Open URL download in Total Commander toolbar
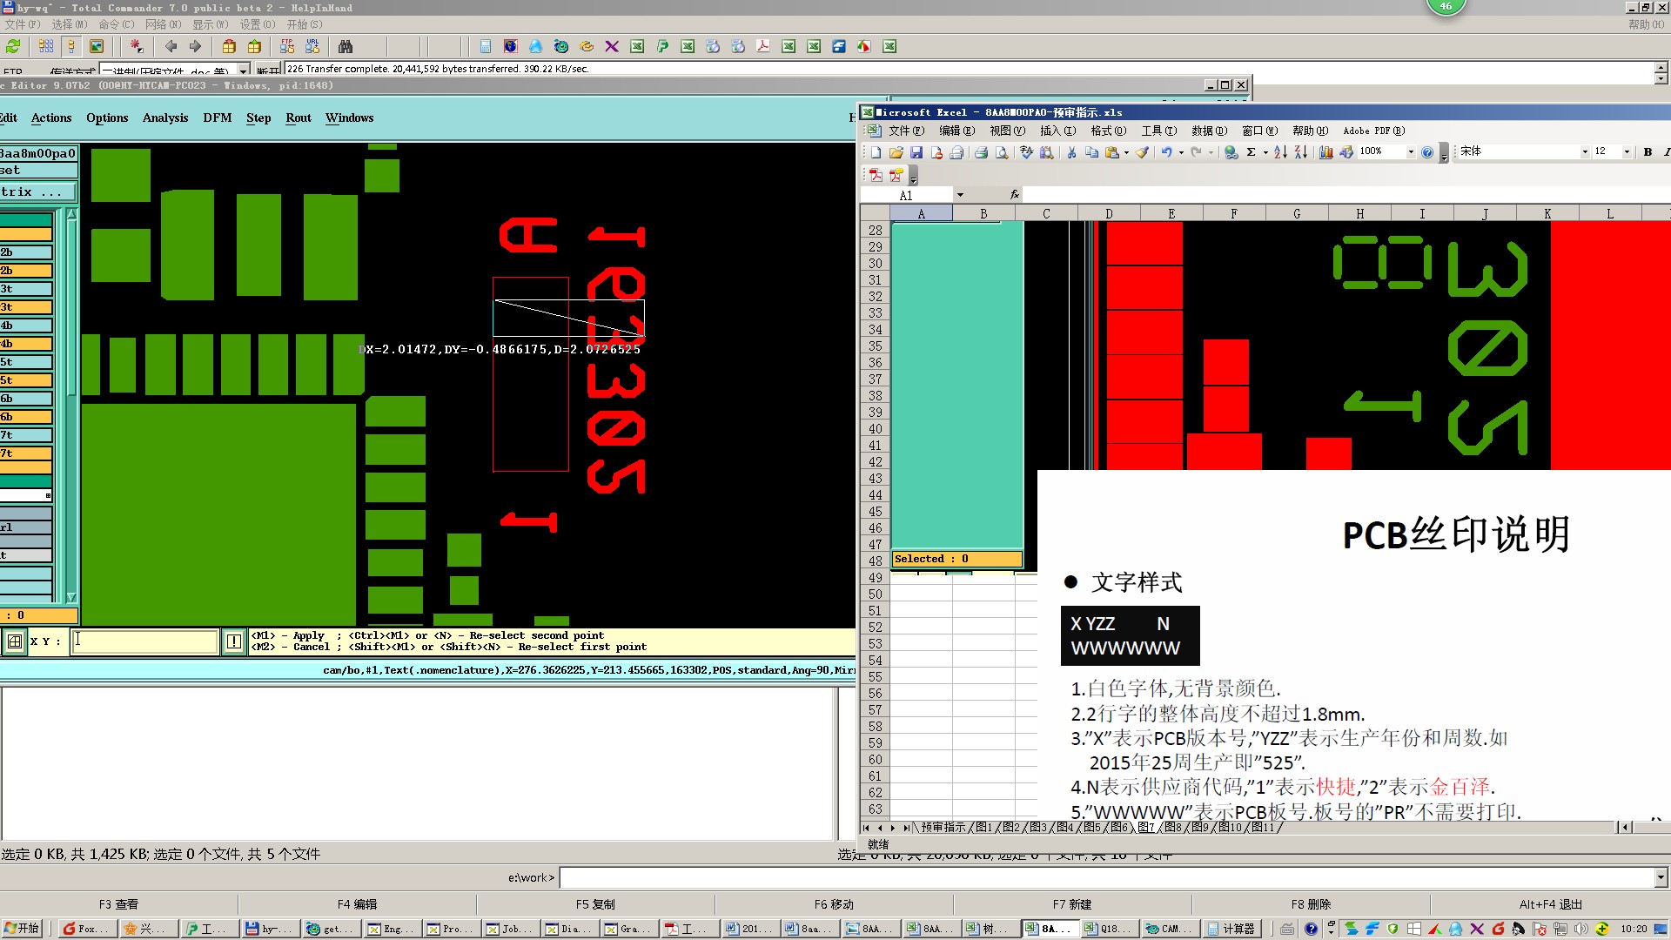1671x940 pixels. tap(312, 46)
